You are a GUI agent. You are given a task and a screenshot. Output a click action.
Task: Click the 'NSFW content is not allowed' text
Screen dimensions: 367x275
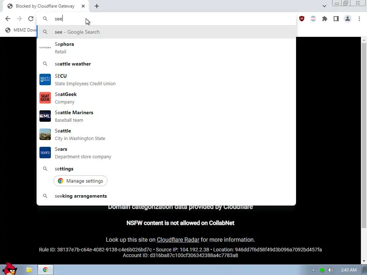pyautogui.click(x=180, y=223)
